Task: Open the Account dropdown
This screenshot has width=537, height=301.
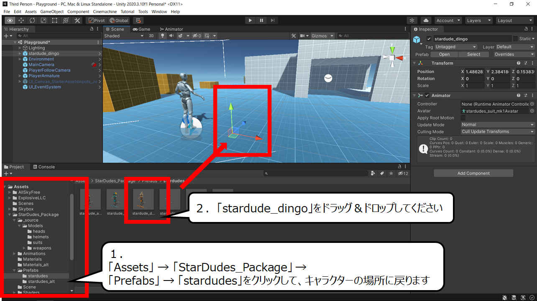Action: click(x=447, y=20)
